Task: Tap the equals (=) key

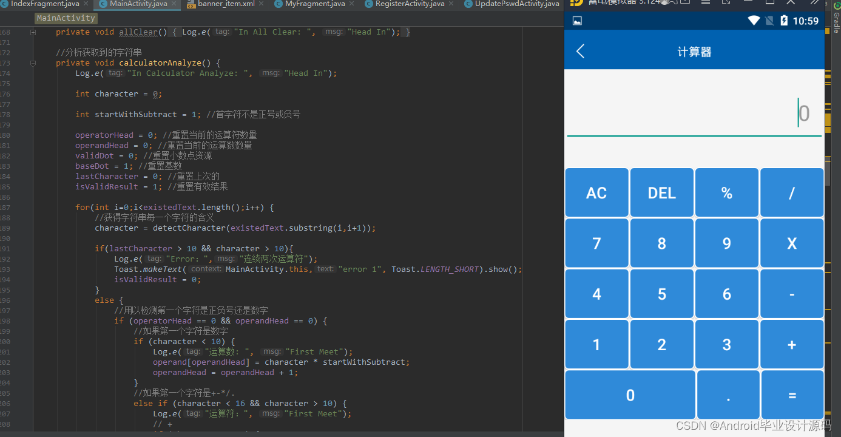Action: point(792,395)
